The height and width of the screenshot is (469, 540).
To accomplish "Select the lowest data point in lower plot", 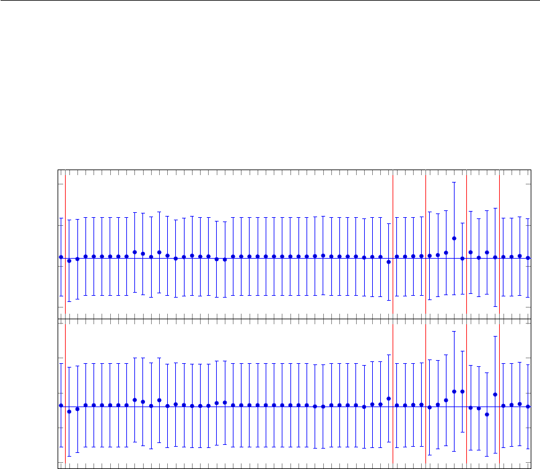I will click(487, 415).
